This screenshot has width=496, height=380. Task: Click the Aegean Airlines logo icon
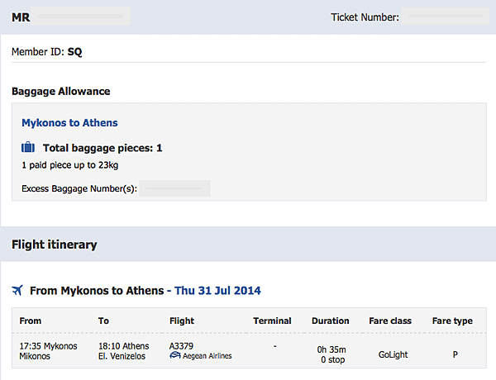174,356
